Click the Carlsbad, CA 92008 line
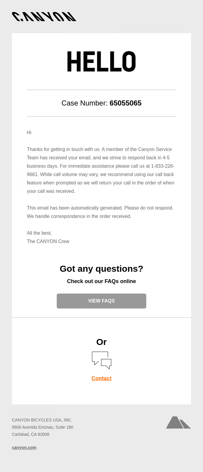The image size is (203, 472). [x=31, y=434]
